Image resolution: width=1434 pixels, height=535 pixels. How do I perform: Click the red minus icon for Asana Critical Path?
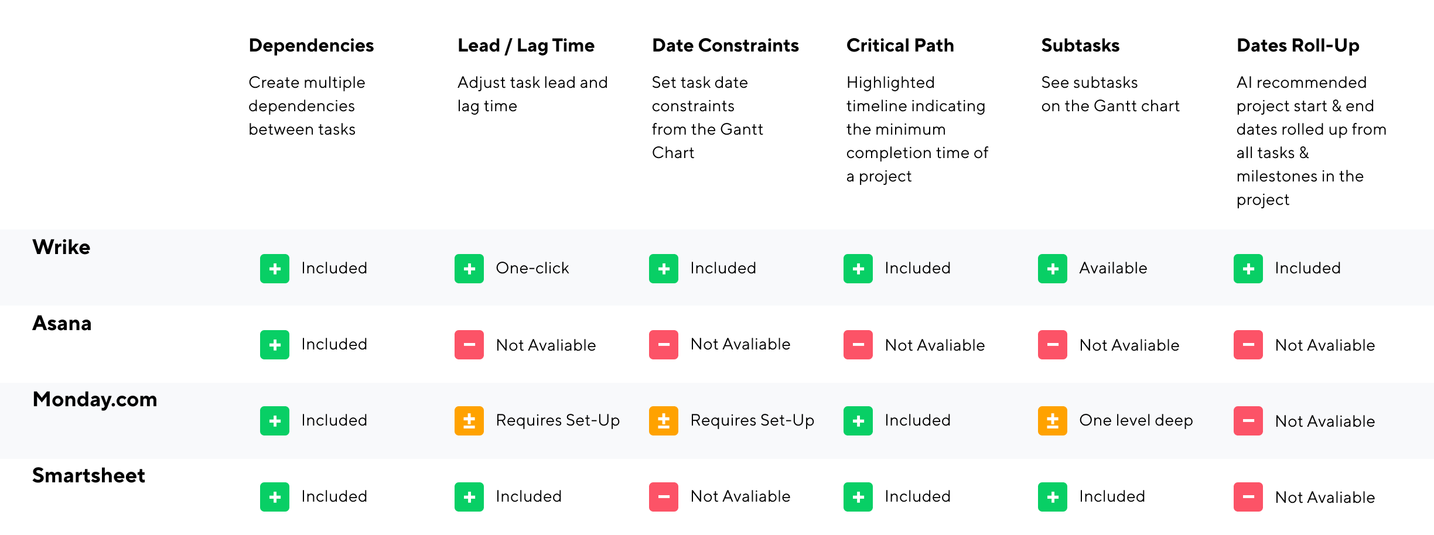click(858, 345)
